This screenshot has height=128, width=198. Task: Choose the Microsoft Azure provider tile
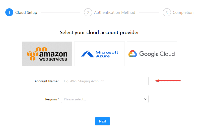click(x=99, y=54)
